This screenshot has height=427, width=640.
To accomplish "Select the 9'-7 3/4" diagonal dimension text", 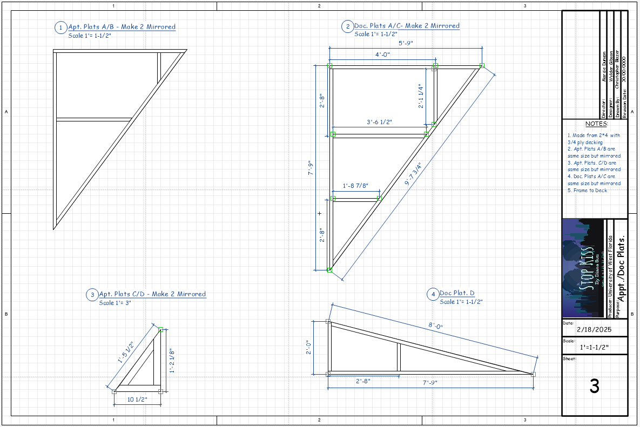I will tap(413, 174).
